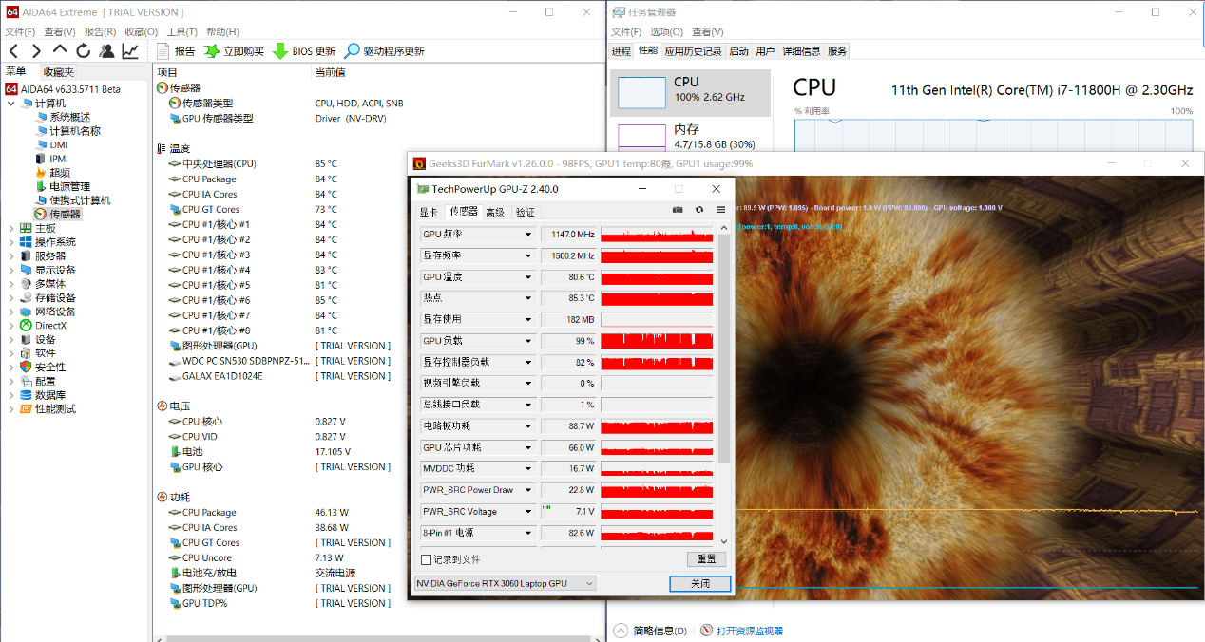Click the 报告 report toolbar button
This screenshot has height=642, width=1205.
[x=175, y=51]
